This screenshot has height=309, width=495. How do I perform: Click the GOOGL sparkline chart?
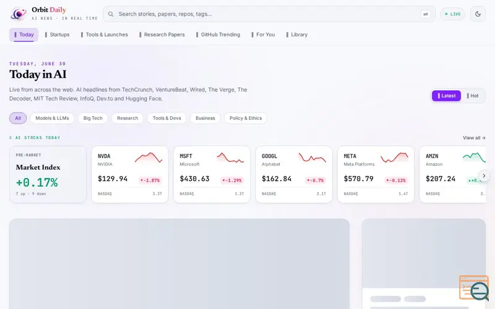pos(312,158)
